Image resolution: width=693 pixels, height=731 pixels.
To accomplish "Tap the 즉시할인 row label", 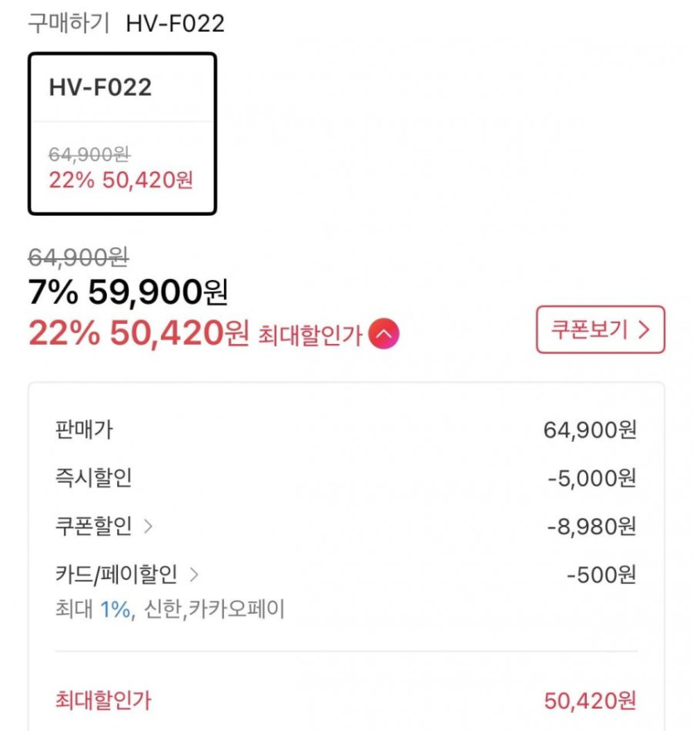I will coord(93,478).
